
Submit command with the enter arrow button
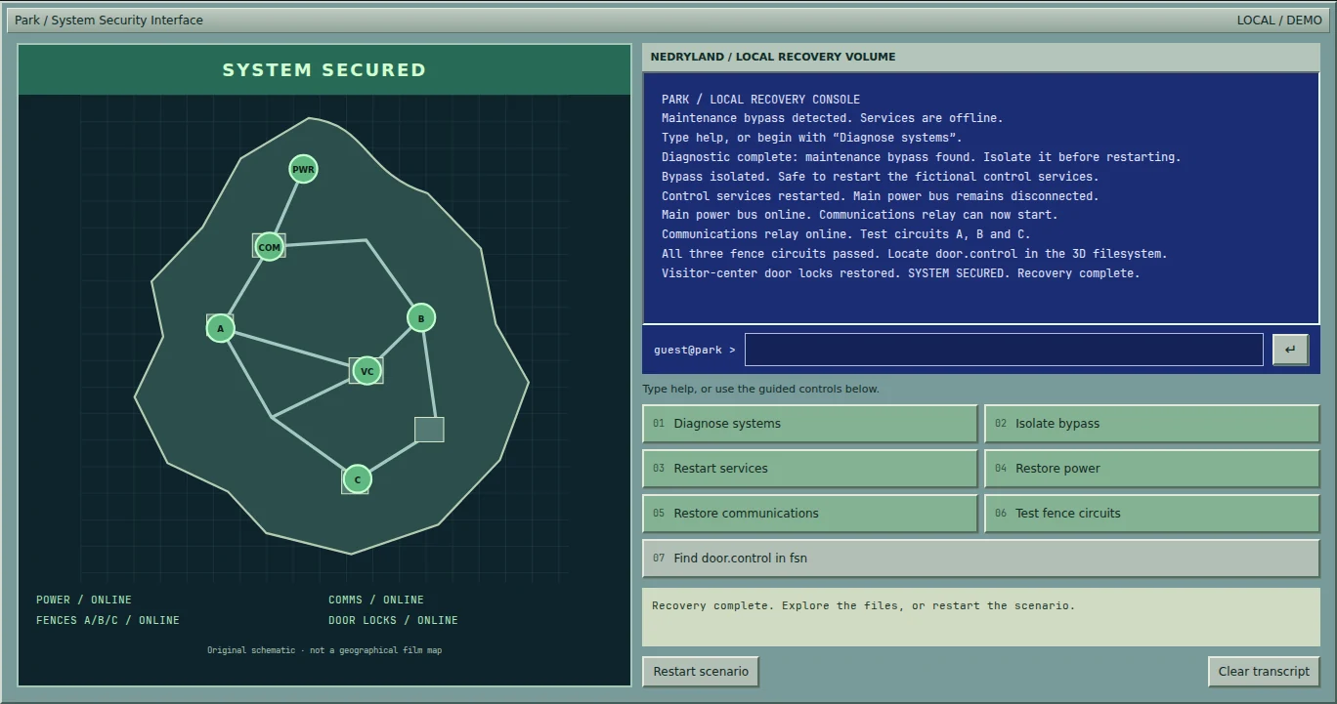coord(1290,350)
